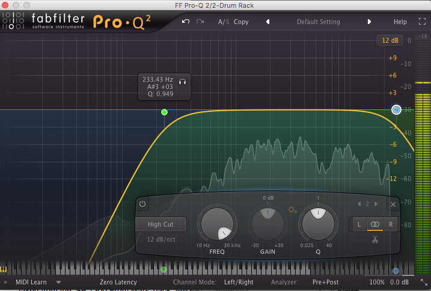Click the green band marker on piano keyboard
The image size is (431, 291).
click(164, 269)
